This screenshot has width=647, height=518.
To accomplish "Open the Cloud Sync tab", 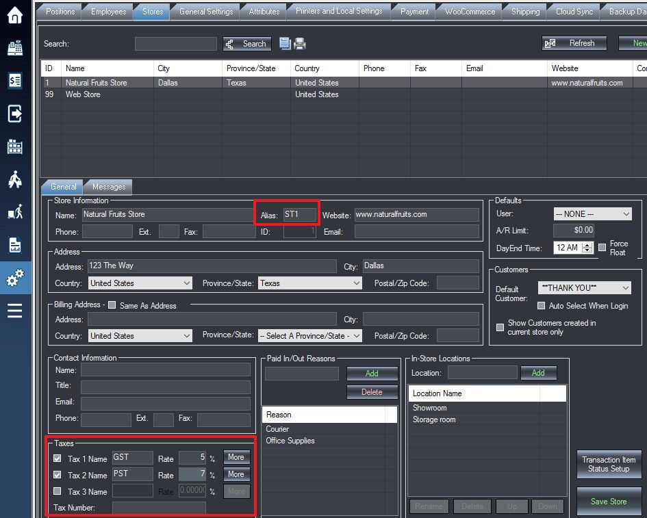I will coord(574,12).
